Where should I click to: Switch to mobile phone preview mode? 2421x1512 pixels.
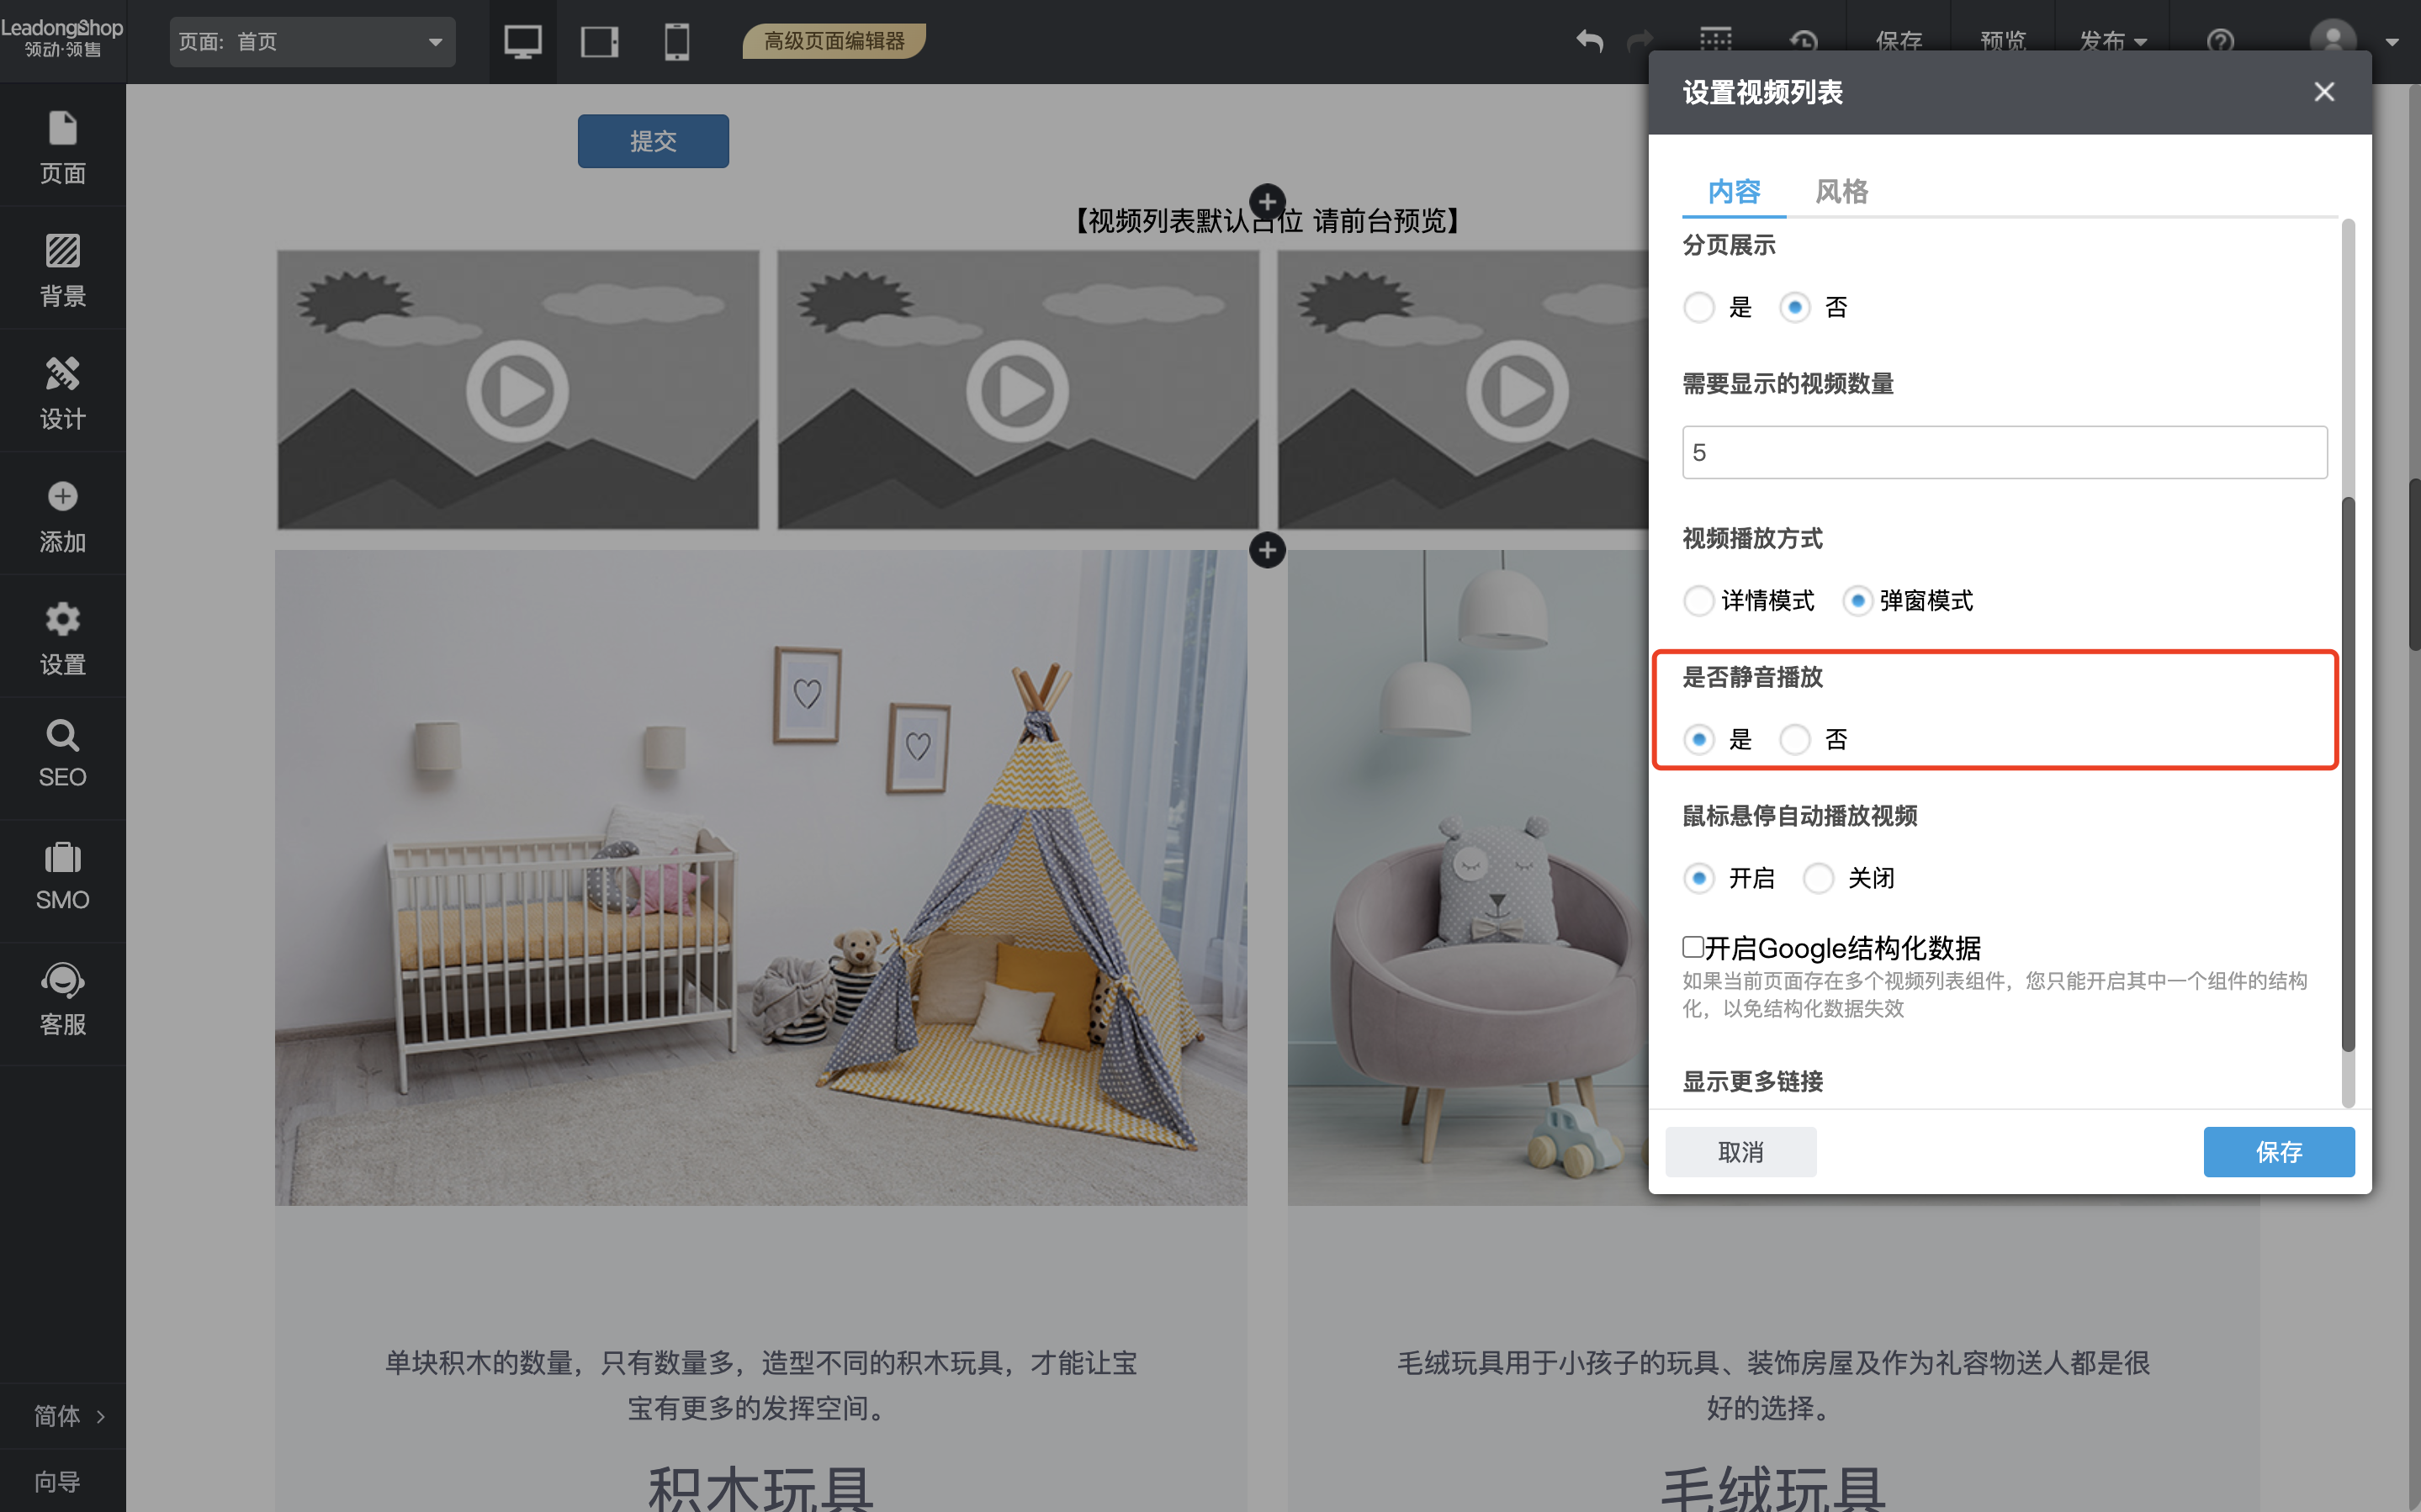pyautogui.click(x=677, y=42)
